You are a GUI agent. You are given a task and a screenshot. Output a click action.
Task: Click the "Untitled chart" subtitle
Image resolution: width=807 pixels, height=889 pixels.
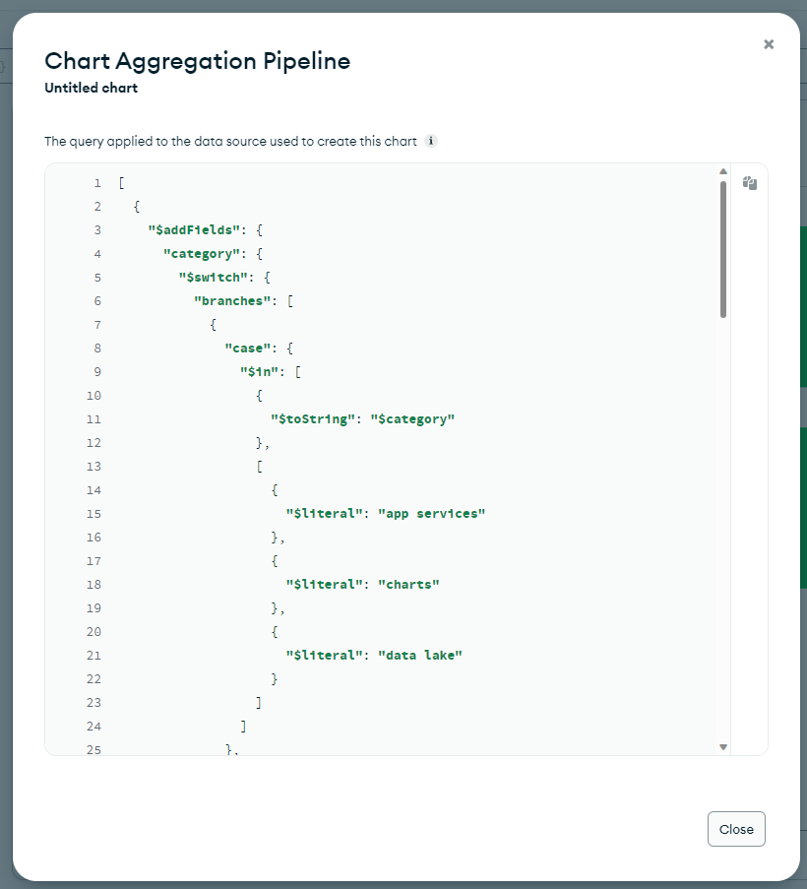(x=91, y=88)
